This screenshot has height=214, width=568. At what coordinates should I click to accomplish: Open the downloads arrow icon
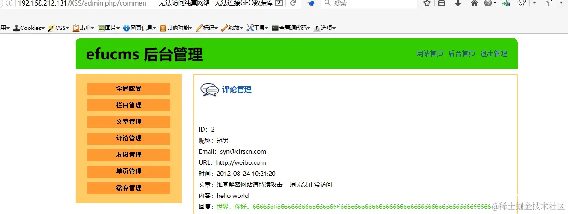pos(458,3)
